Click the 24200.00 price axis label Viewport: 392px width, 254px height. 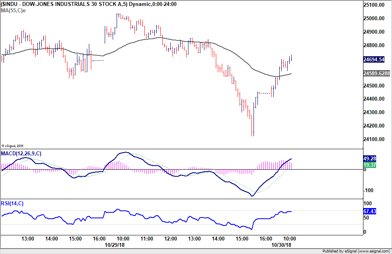374,126
